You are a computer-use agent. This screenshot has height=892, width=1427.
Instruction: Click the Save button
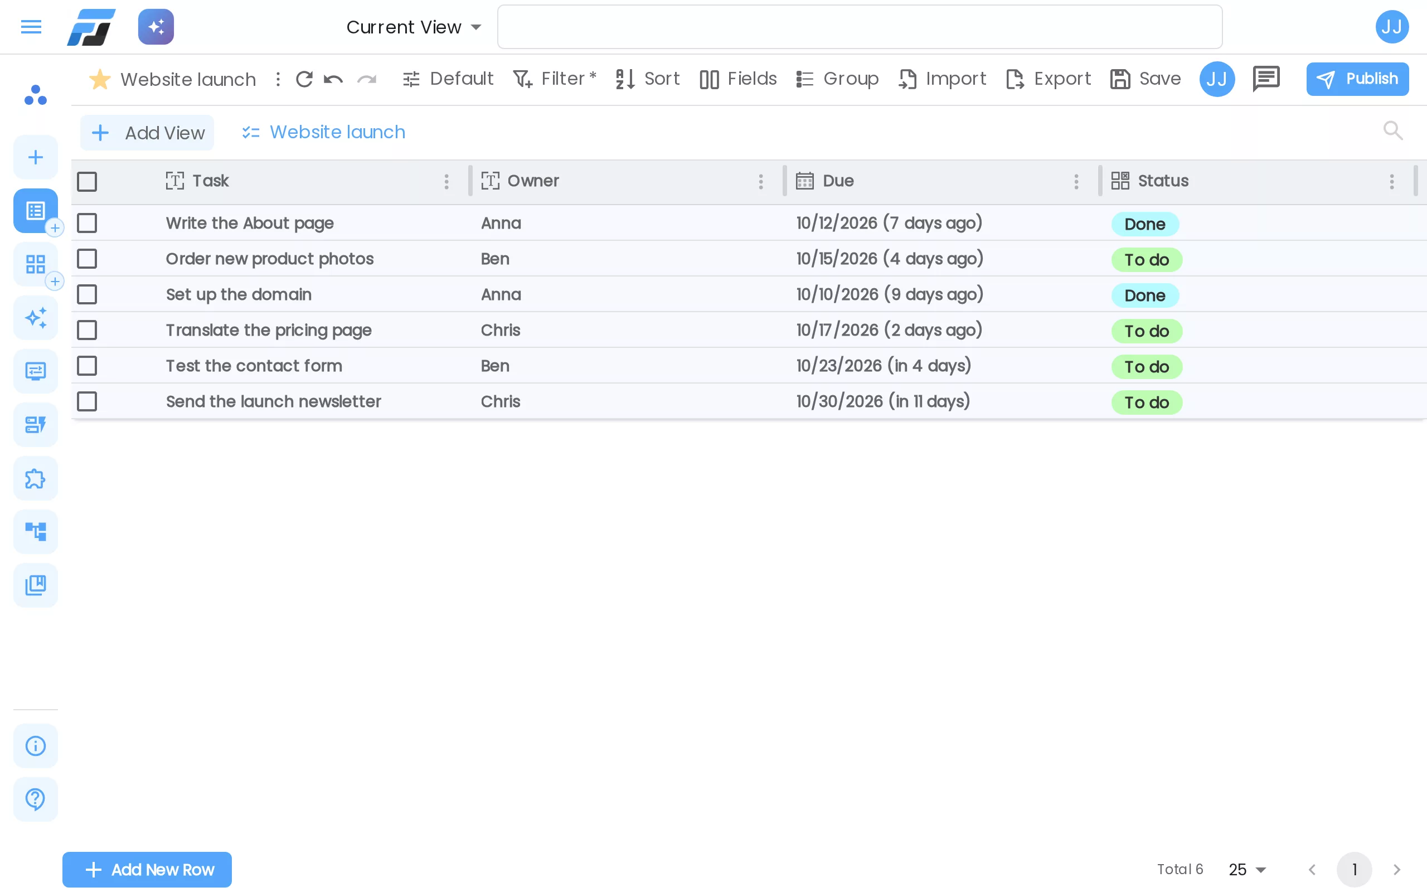tap(1145, 79)
